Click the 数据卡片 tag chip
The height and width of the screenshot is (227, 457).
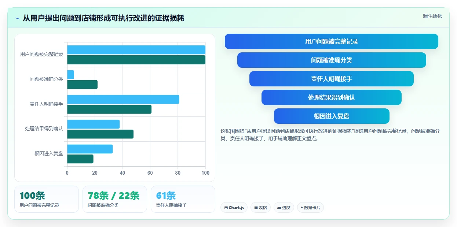310,208
